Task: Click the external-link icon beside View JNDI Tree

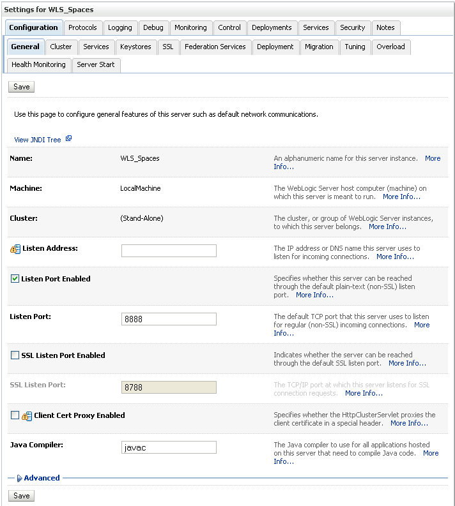Action: [x=68, y=139]
